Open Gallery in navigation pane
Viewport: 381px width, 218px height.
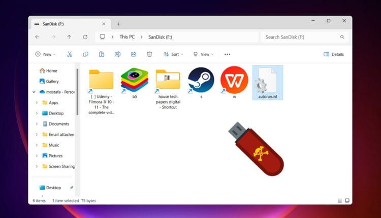[x=49, y=81]
